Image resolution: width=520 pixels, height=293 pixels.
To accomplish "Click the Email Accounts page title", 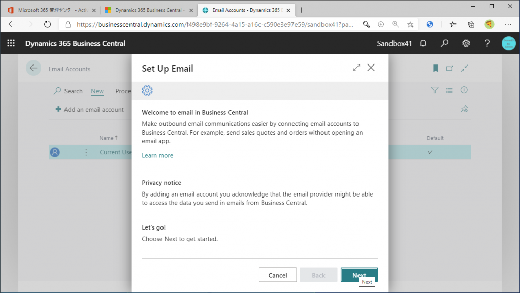I will point(70,69).
